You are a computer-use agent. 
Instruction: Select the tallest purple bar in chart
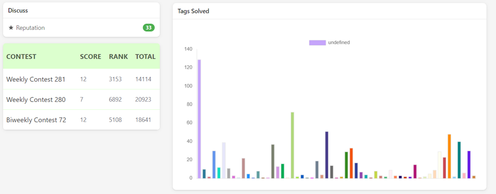[199, 119]
